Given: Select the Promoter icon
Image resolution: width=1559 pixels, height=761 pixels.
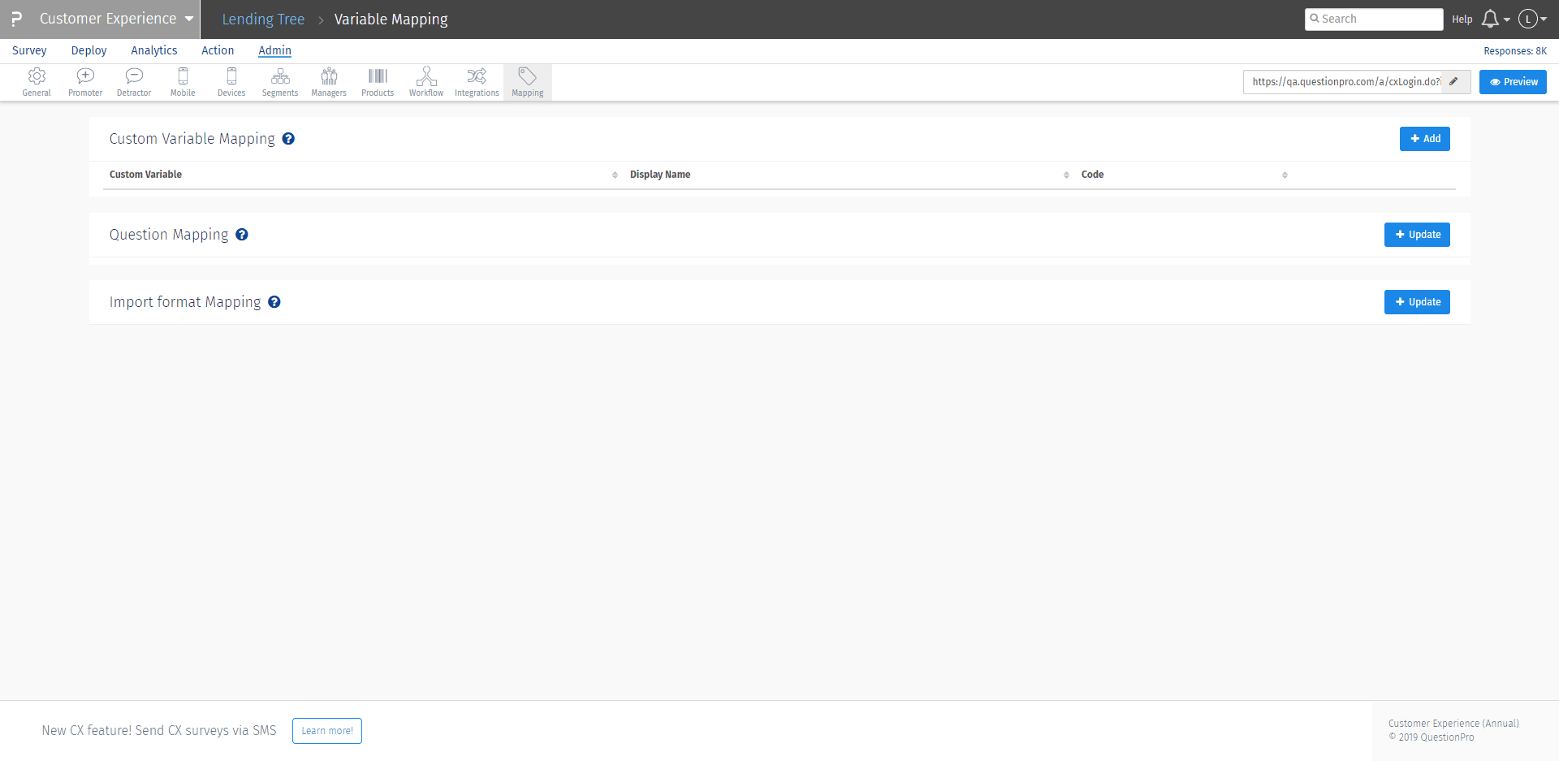Looking at the screenshot, I should pos(84,81).
